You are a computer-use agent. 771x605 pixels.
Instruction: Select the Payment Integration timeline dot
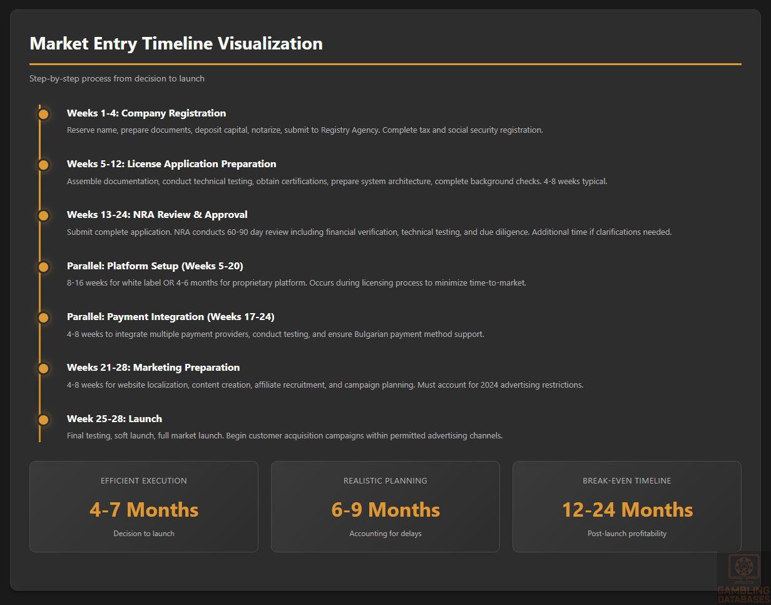pyautogui.click(x=43, y=318)
